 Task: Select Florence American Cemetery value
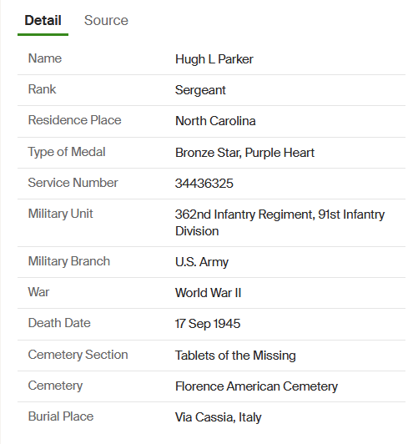256,386
